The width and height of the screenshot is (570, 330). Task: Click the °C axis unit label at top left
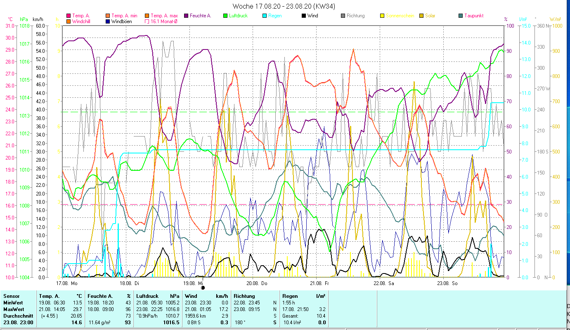10,19
